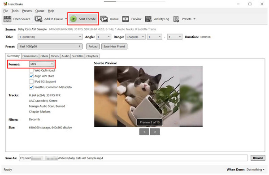Image resolution: width=269 pixels, height=175 pixels.
Task: Click the Baby Cats ASF Sample source name
Action: click(32, 29)
